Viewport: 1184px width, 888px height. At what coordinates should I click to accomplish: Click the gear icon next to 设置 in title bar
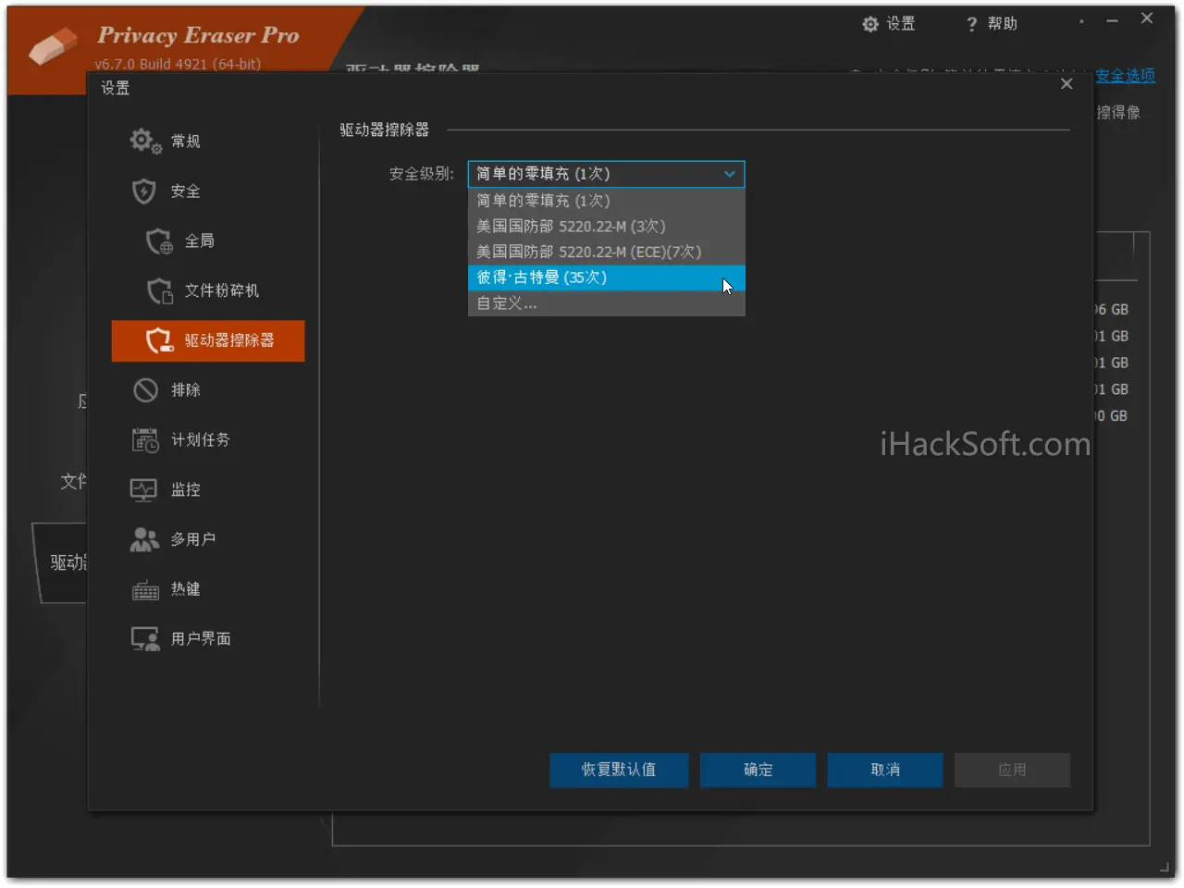pyautogui.click(x=870, y=24)
